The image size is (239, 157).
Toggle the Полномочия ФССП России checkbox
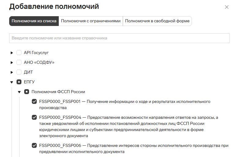27,92
